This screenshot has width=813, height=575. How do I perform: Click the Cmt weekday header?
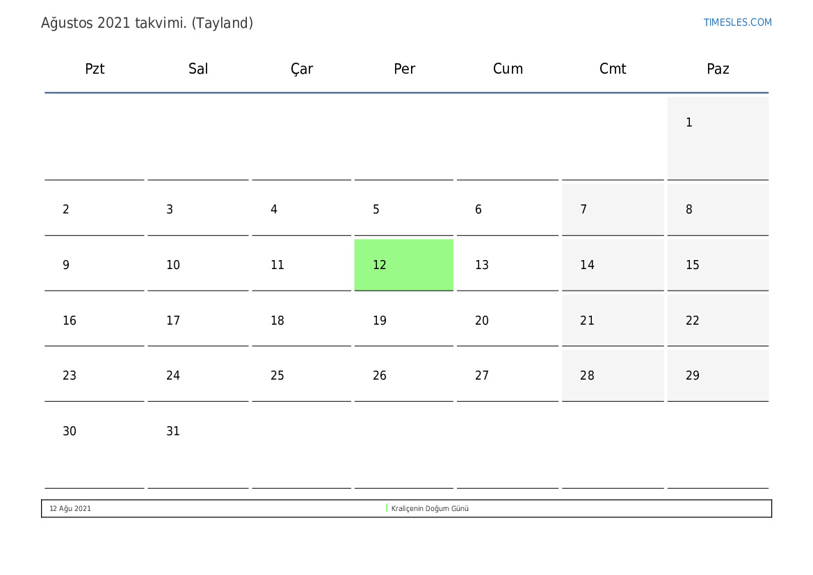point(613,69)
